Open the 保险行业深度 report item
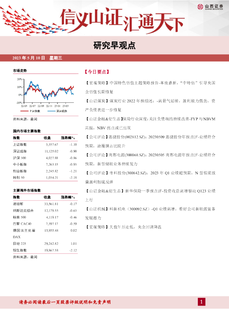Viewport: 229px width, 324px height. (x=150, y=124)
